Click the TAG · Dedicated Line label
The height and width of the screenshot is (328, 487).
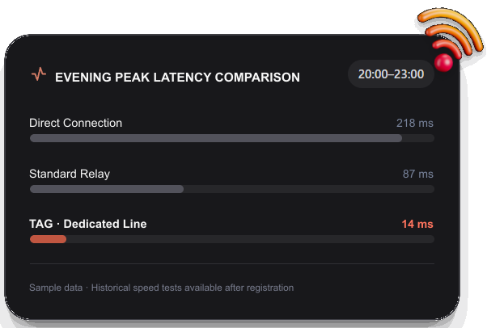tap(88, 224)
